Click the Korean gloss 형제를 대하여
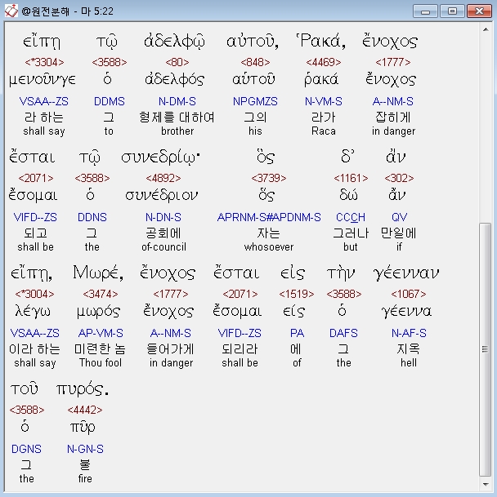This screenshot has height=497, width=497. coord(177,118)
